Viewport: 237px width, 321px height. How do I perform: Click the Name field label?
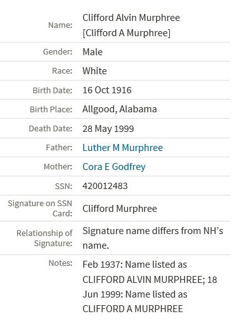pyautogui.click(x=60, y=25)
